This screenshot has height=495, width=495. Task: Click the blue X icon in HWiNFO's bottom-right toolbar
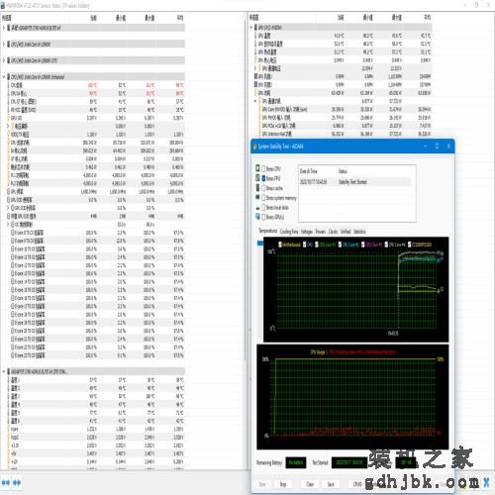coord(486,482)
